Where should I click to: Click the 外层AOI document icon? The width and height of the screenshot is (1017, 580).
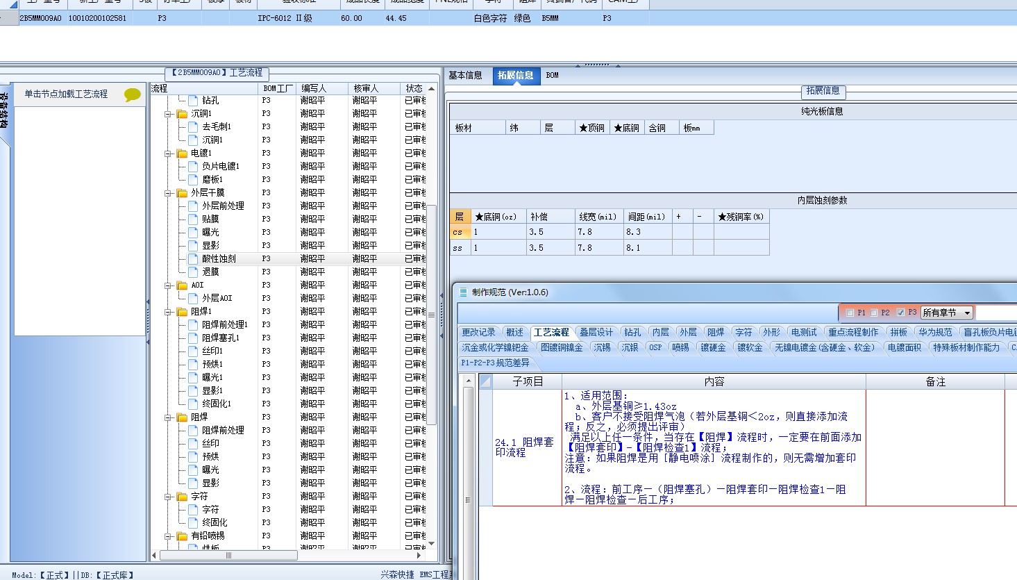coord(193,298)
